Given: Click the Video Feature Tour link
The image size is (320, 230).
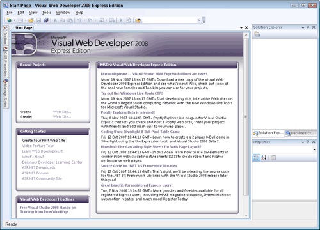Looking at the screenshot, I should [x=38, y=146].
